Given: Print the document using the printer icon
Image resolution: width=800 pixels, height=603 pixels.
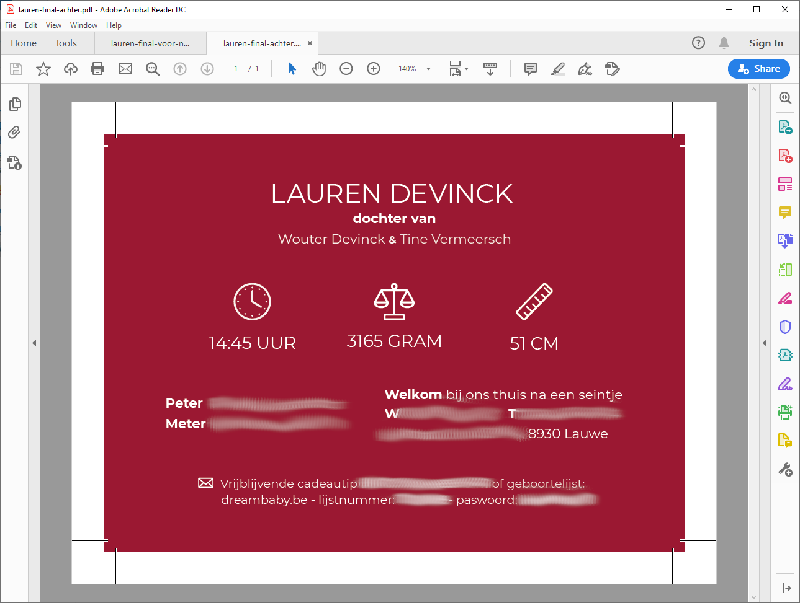Looking at the screenshot, I should pyautogui.click(x=97, y=69).
